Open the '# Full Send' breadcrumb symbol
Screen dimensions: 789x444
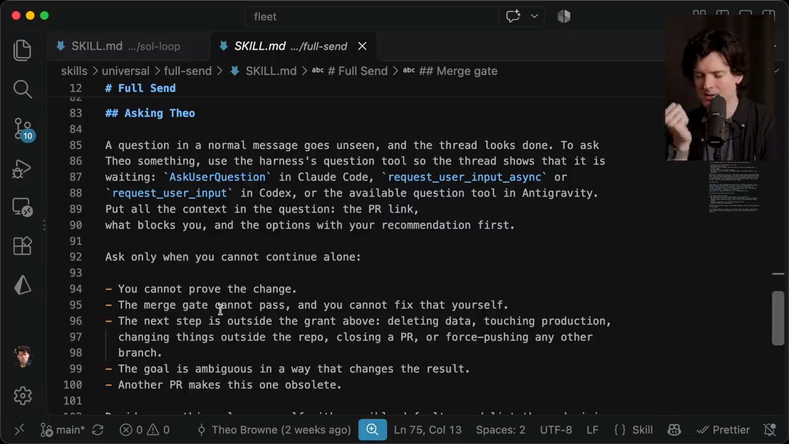tap(350, 71)
